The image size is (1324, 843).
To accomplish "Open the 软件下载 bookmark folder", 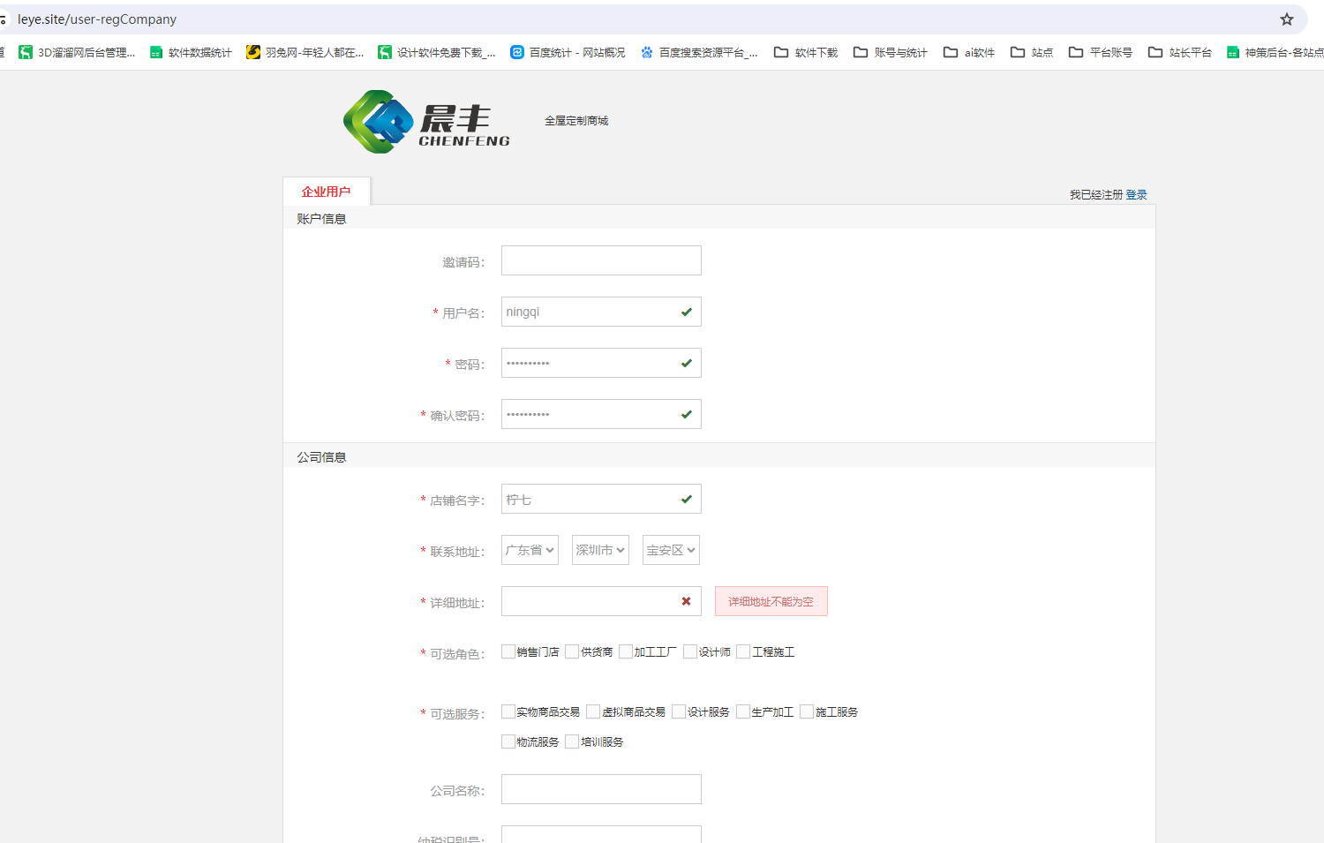I will (806, 53).
